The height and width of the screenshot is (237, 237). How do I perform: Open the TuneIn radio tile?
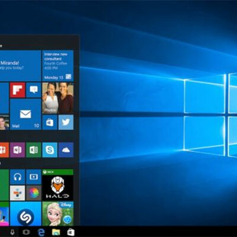pos(18,193)
